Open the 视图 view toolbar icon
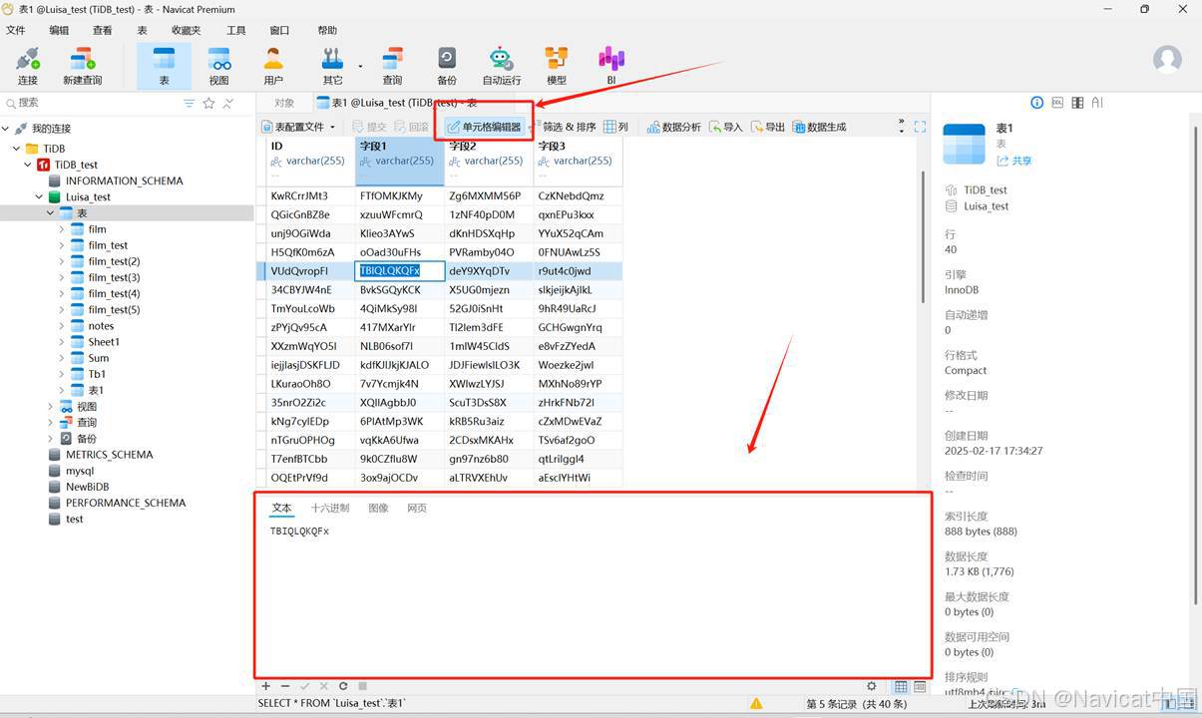This screenshot has width=1202, height=718. 218,66
